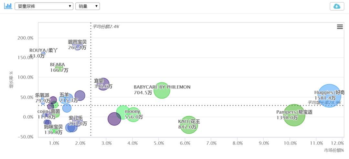Download chart via cloud icon

[337, 6]
